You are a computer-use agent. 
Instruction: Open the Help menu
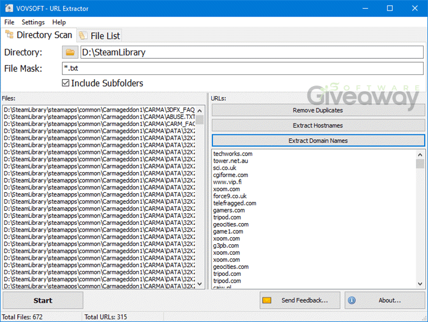(59, 22)
